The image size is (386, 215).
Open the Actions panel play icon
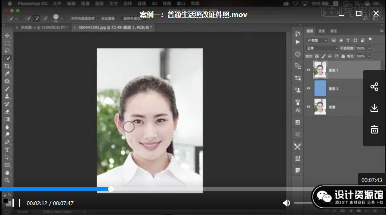298,42
